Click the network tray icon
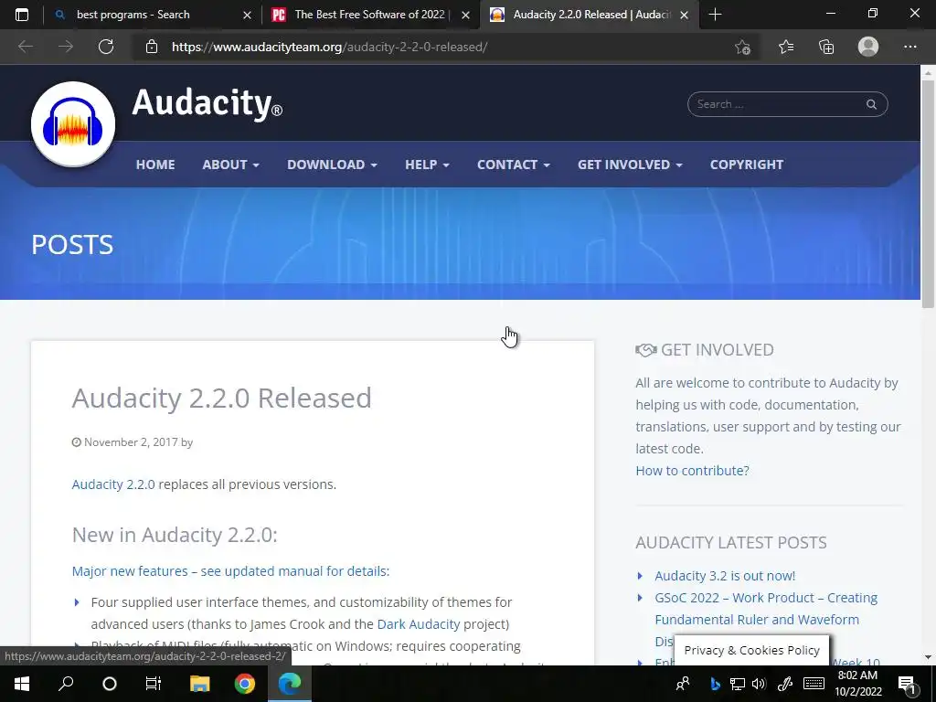This screenshot has height=702, width=936. pyautogui.click(x=738, y=684)
